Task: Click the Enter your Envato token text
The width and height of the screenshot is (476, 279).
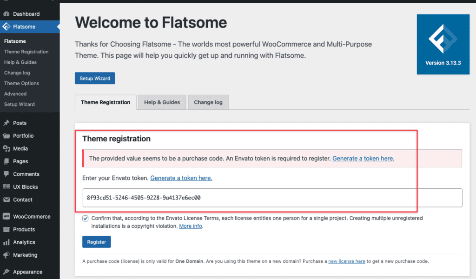Action: click(x=115, y=178)
